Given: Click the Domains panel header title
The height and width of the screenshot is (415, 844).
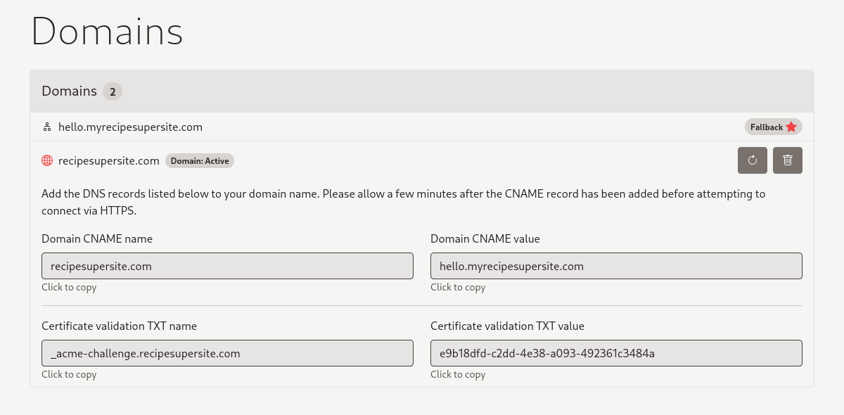Looking at the screenshot, I should 69,91.
